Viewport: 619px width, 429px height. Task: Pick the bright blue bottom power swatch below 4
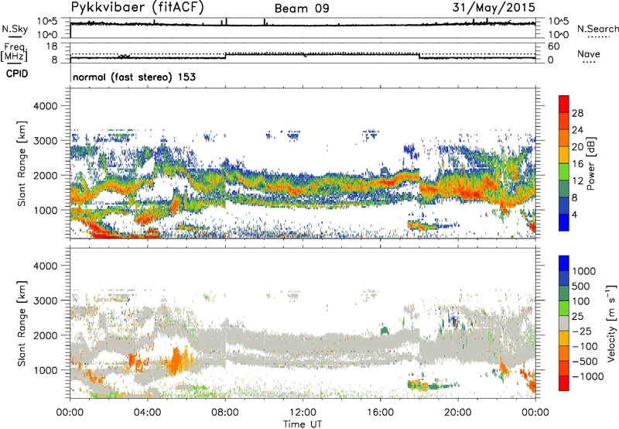[564, 222]
